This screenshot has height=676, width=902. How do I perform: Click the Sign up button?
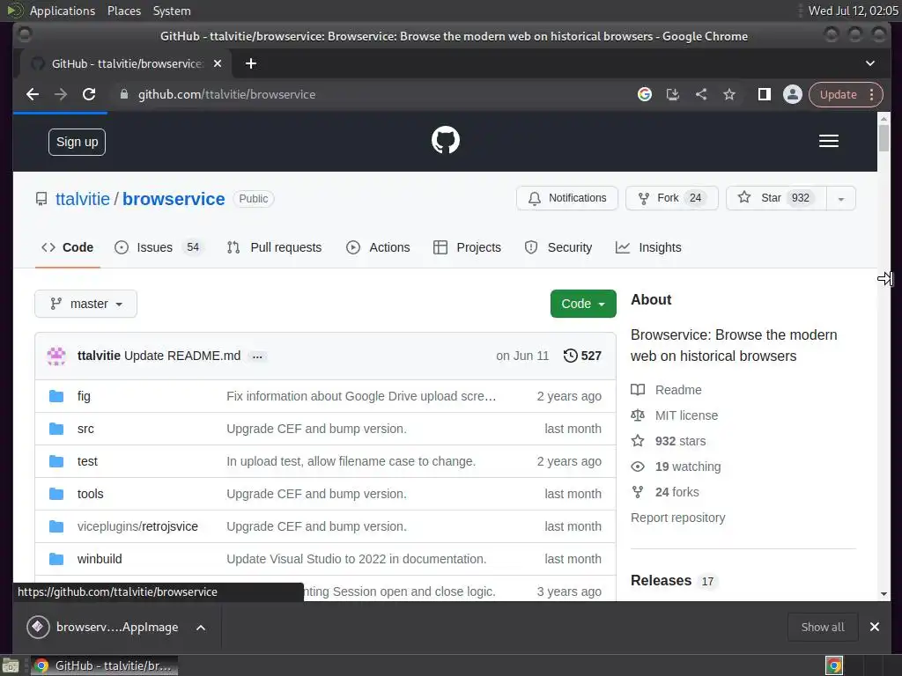coord(78,142)
